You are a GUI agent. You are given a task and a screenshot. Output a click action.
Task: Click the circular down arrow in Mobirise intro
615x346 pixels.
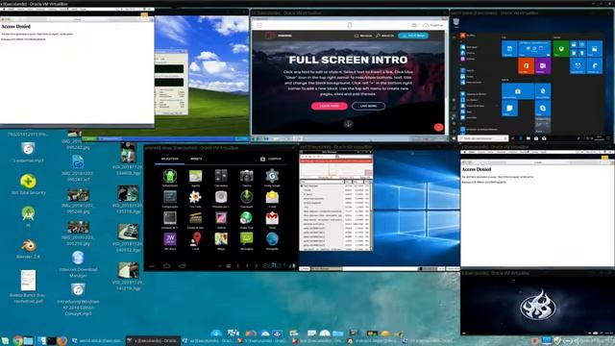tap(348, 124)
